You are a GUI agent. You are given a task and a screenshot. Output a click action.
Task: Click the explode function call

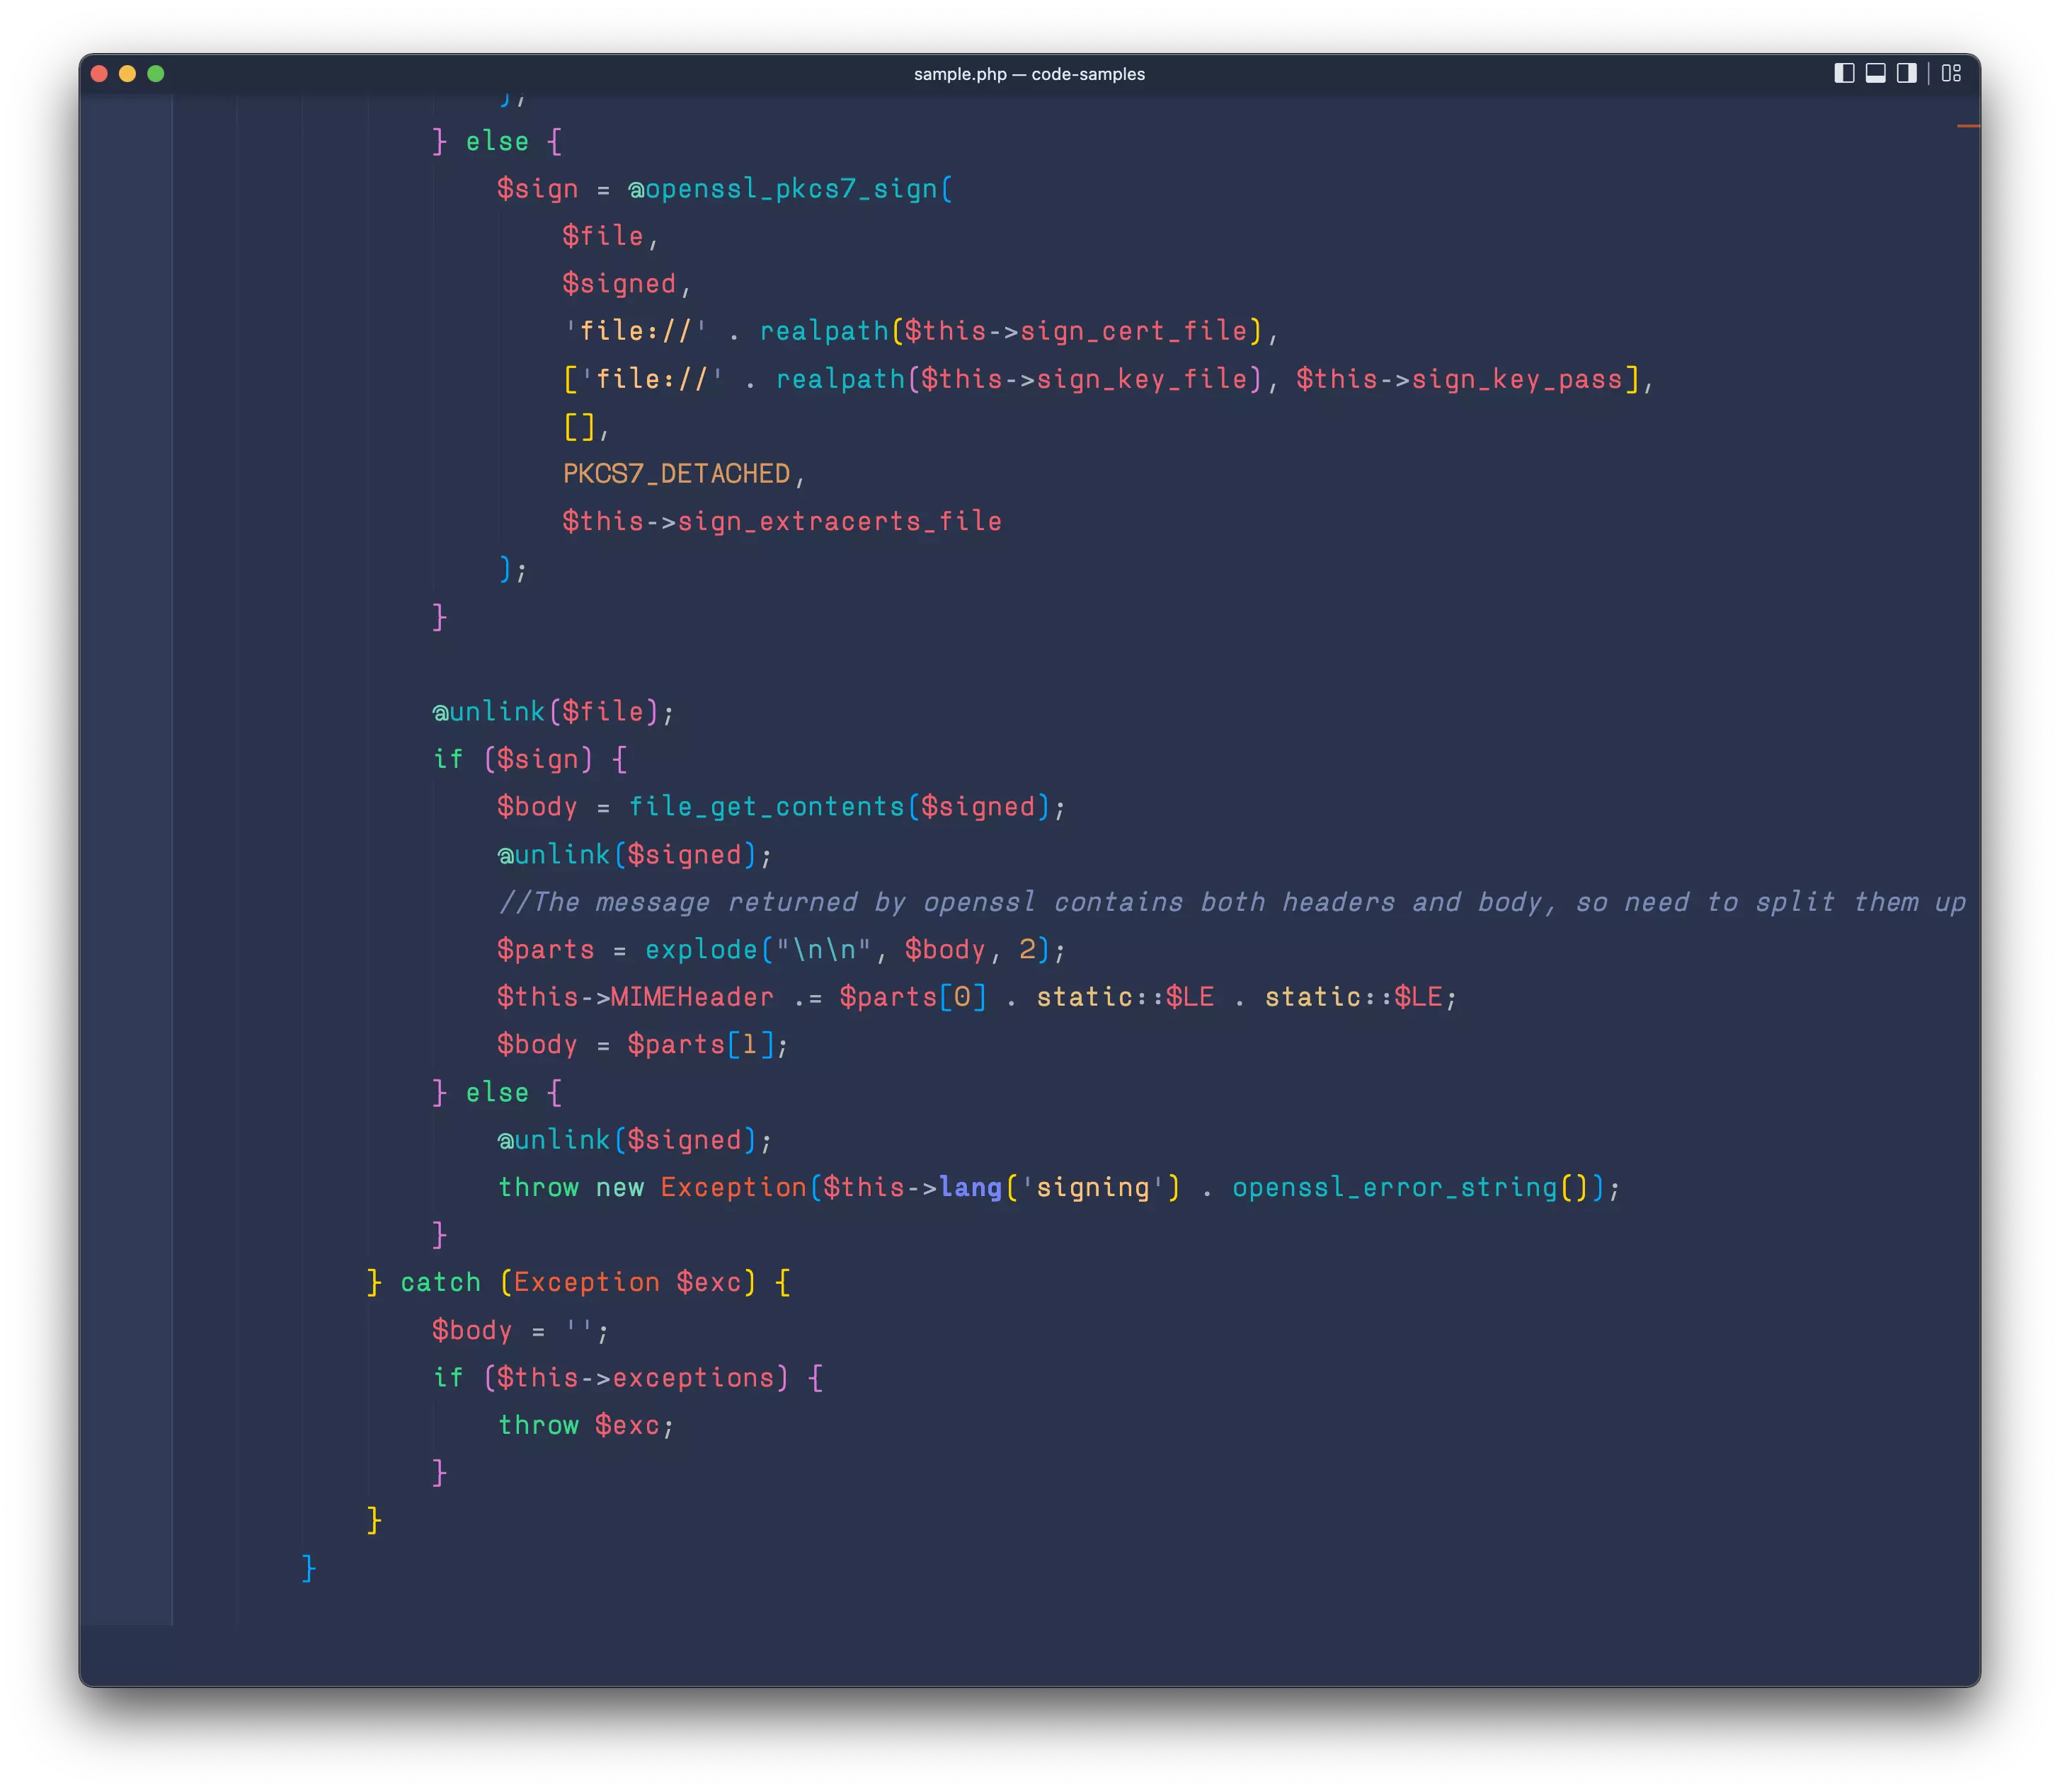click(701, 949)
